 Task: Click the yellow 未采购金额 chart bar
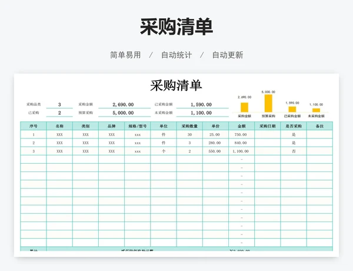pos(316,110)
